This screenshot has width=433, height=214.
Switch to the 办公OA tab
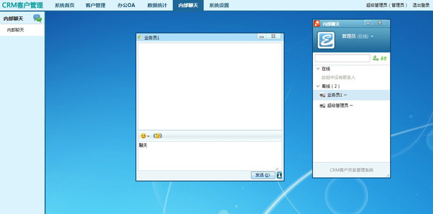[x=126, y=5]
